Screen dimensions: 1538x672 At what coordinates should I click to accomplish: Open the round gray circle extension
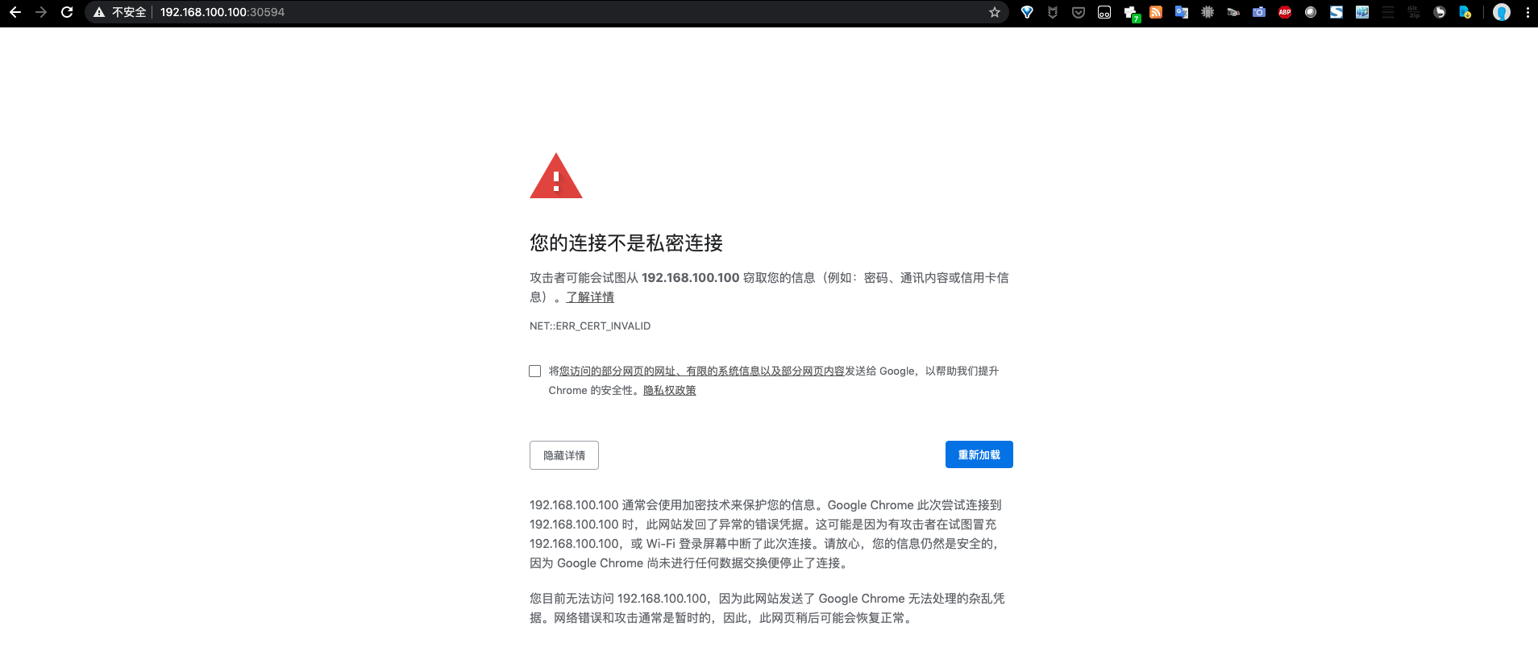coord(1311,12)
